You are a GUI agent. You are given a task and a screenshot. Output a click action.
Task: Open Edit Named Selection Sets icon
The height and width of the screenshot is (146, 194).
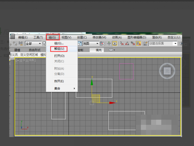[x=145, y=43]
